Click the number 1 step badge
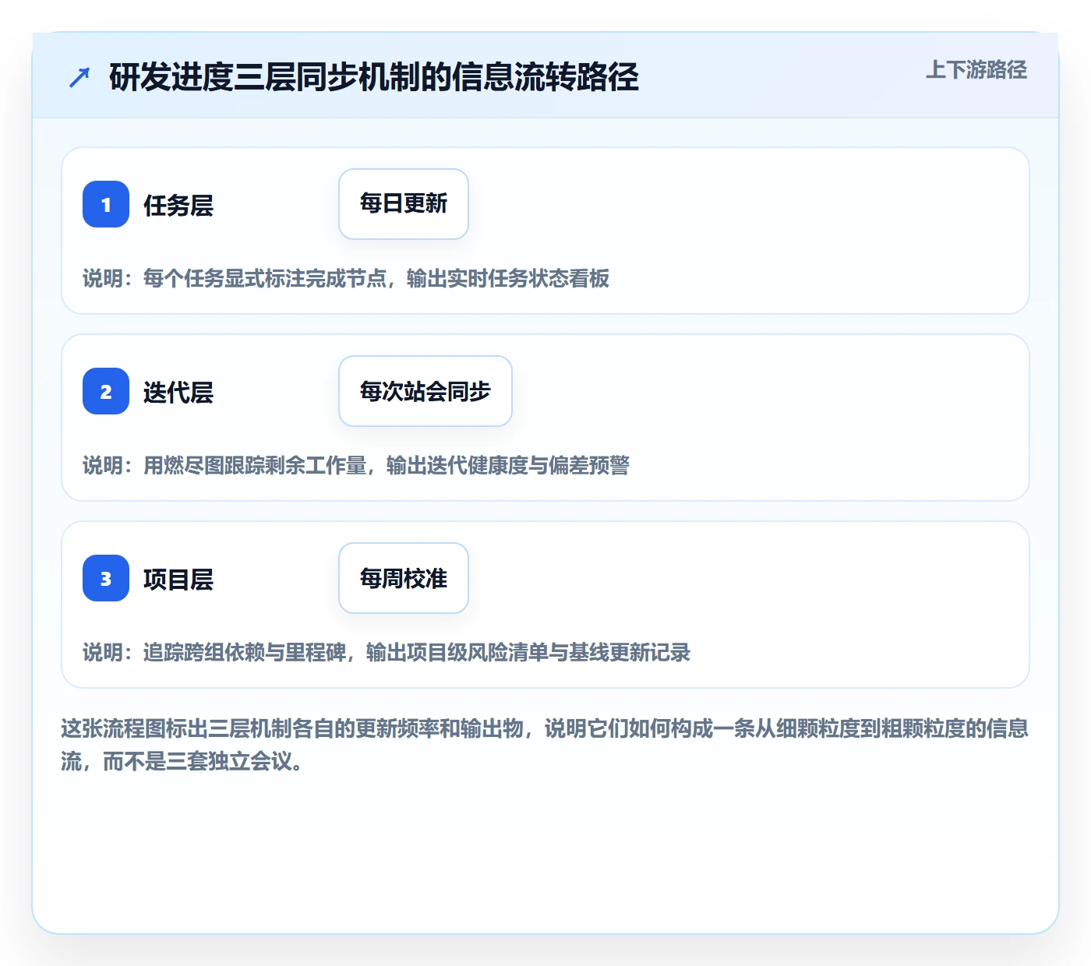 pos(106,204)
